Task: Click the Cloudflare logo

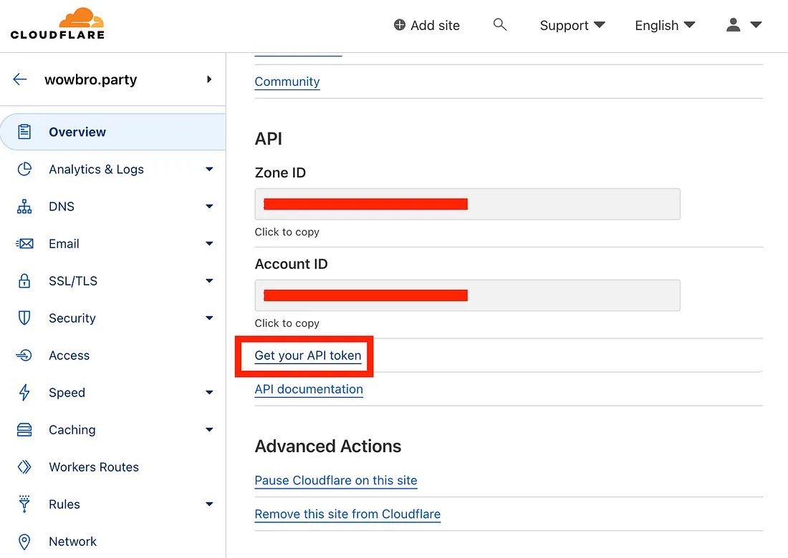Action: point(57,24)
